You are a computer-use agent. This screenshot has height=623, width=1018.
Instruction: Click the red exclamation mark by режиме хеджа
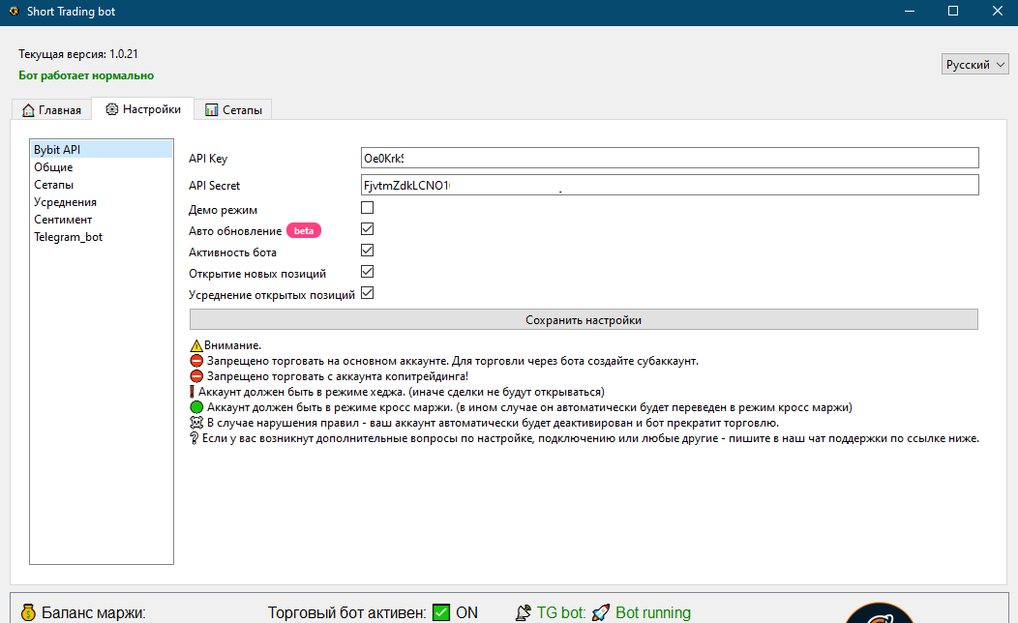pyautogui.click(x=193, y=392)
